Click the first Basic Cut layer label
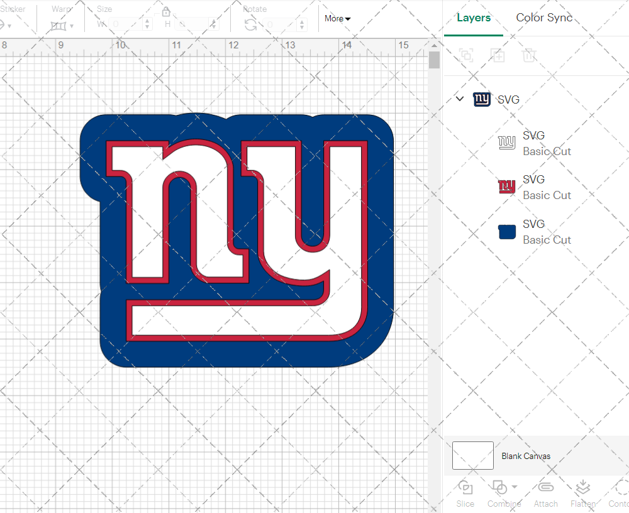Viewport: 629px width, 513px height. 547,151
